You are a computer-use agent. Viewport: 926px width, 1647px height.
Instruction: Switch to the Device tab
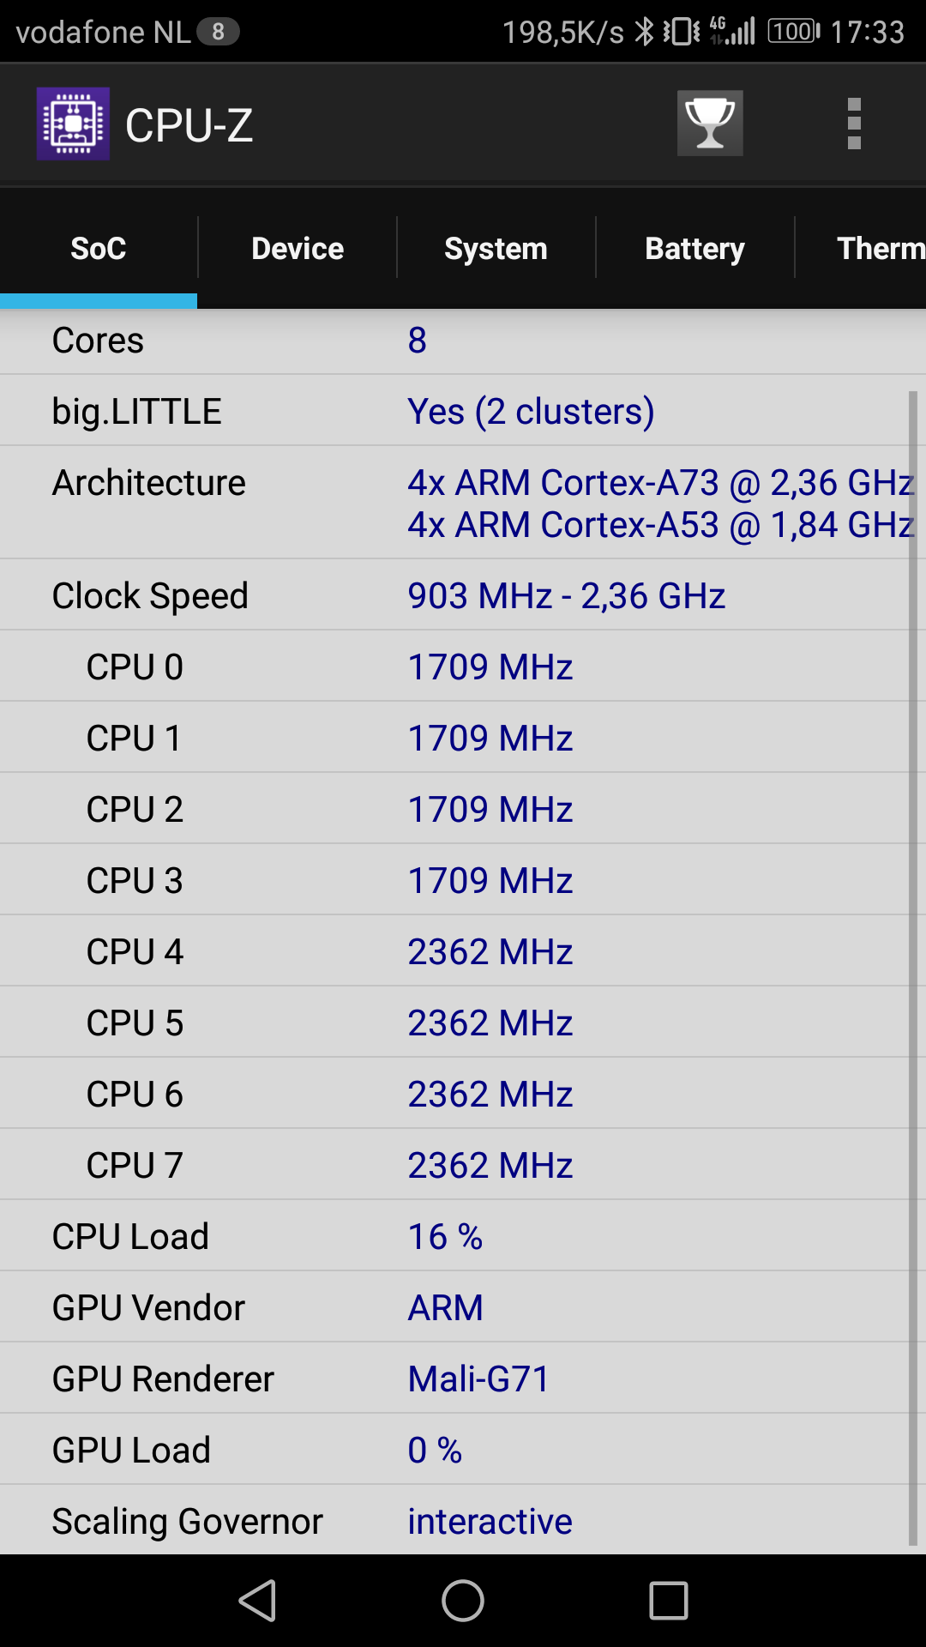pos(298,249)
